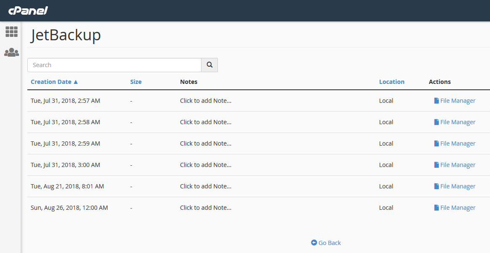This screenshot has height=253, width=490.
Task: Open the User Manager people icon
Action: point(11,52)
